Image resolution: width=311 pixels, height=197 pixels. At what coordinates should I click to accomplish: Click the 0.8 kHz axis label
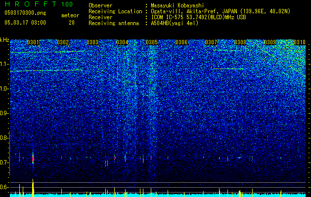click(4, 138)
